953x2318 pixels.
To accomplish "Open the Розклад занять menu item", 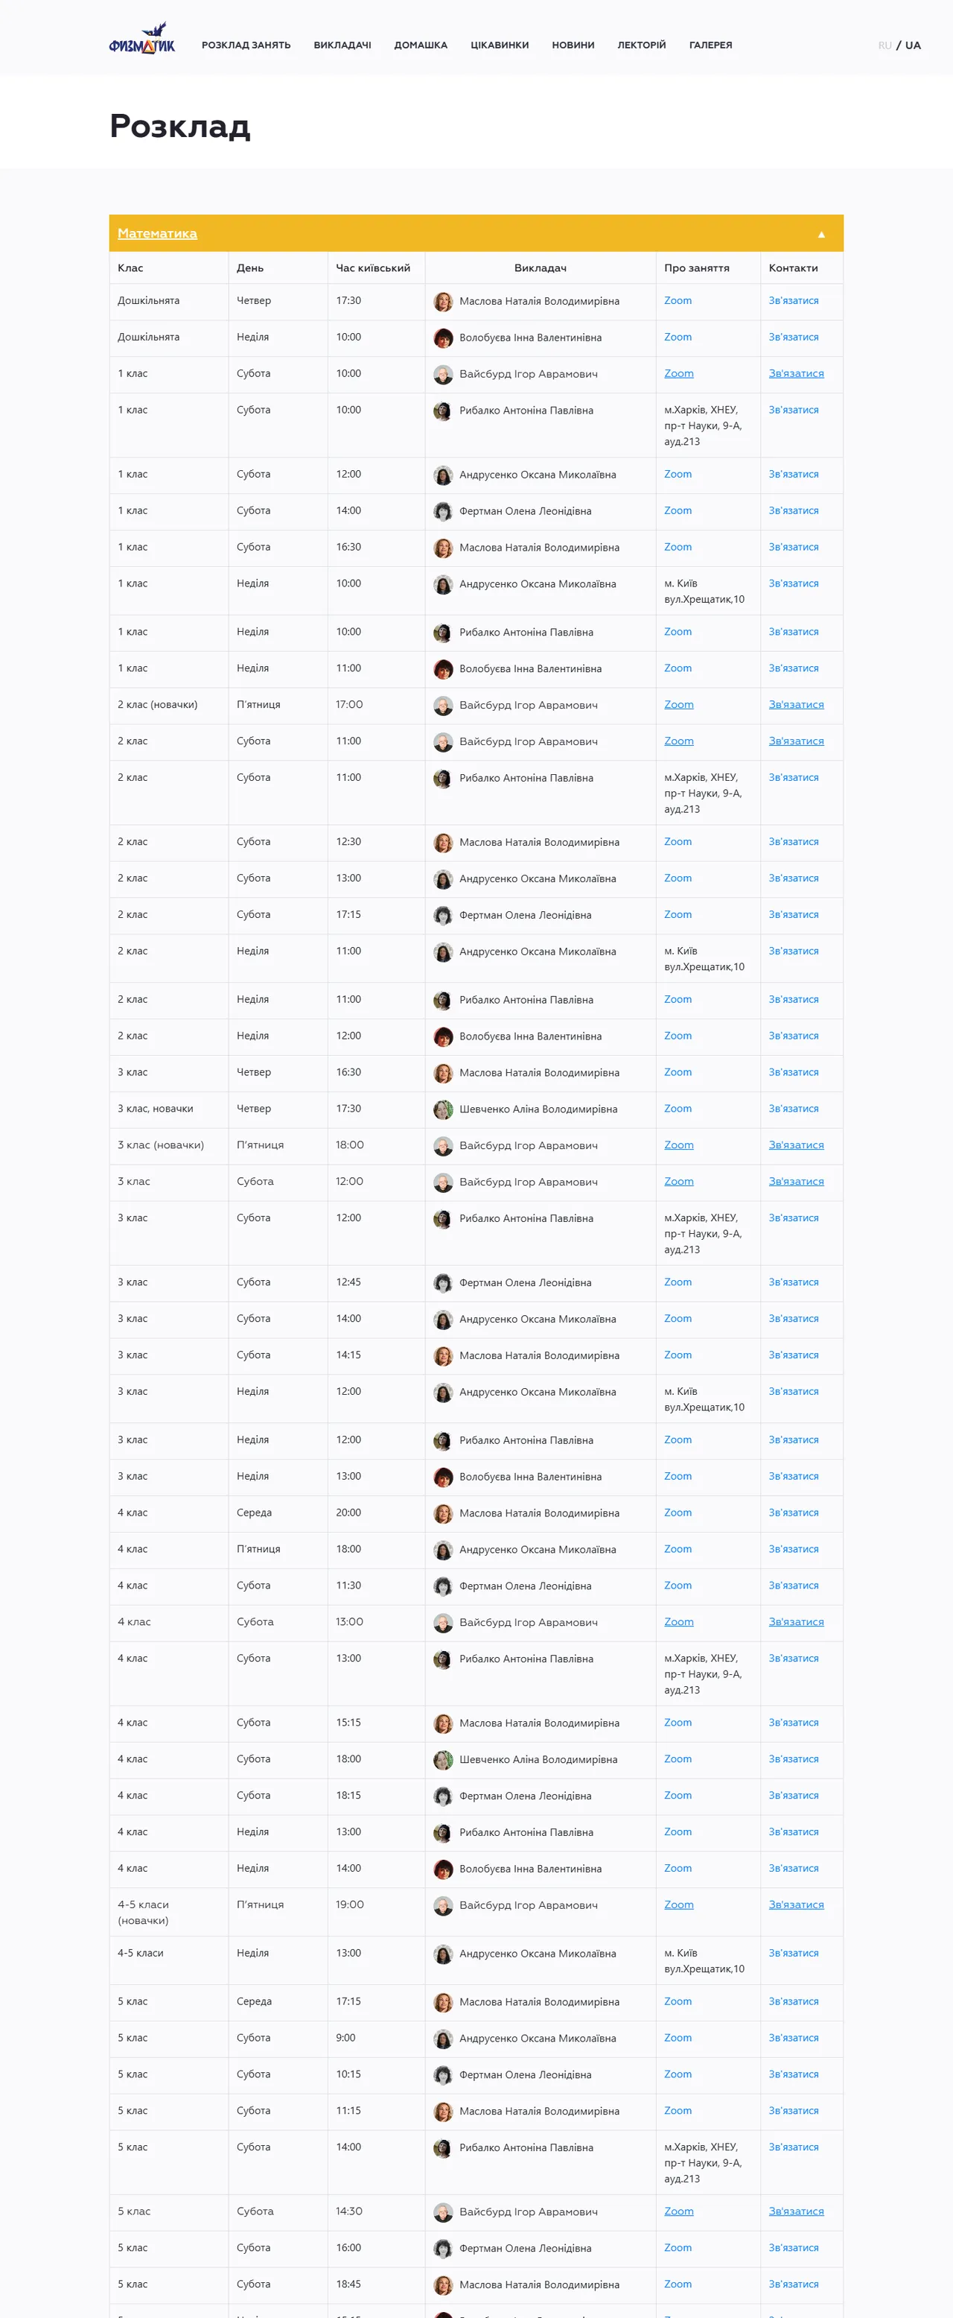I will (246, 45).
